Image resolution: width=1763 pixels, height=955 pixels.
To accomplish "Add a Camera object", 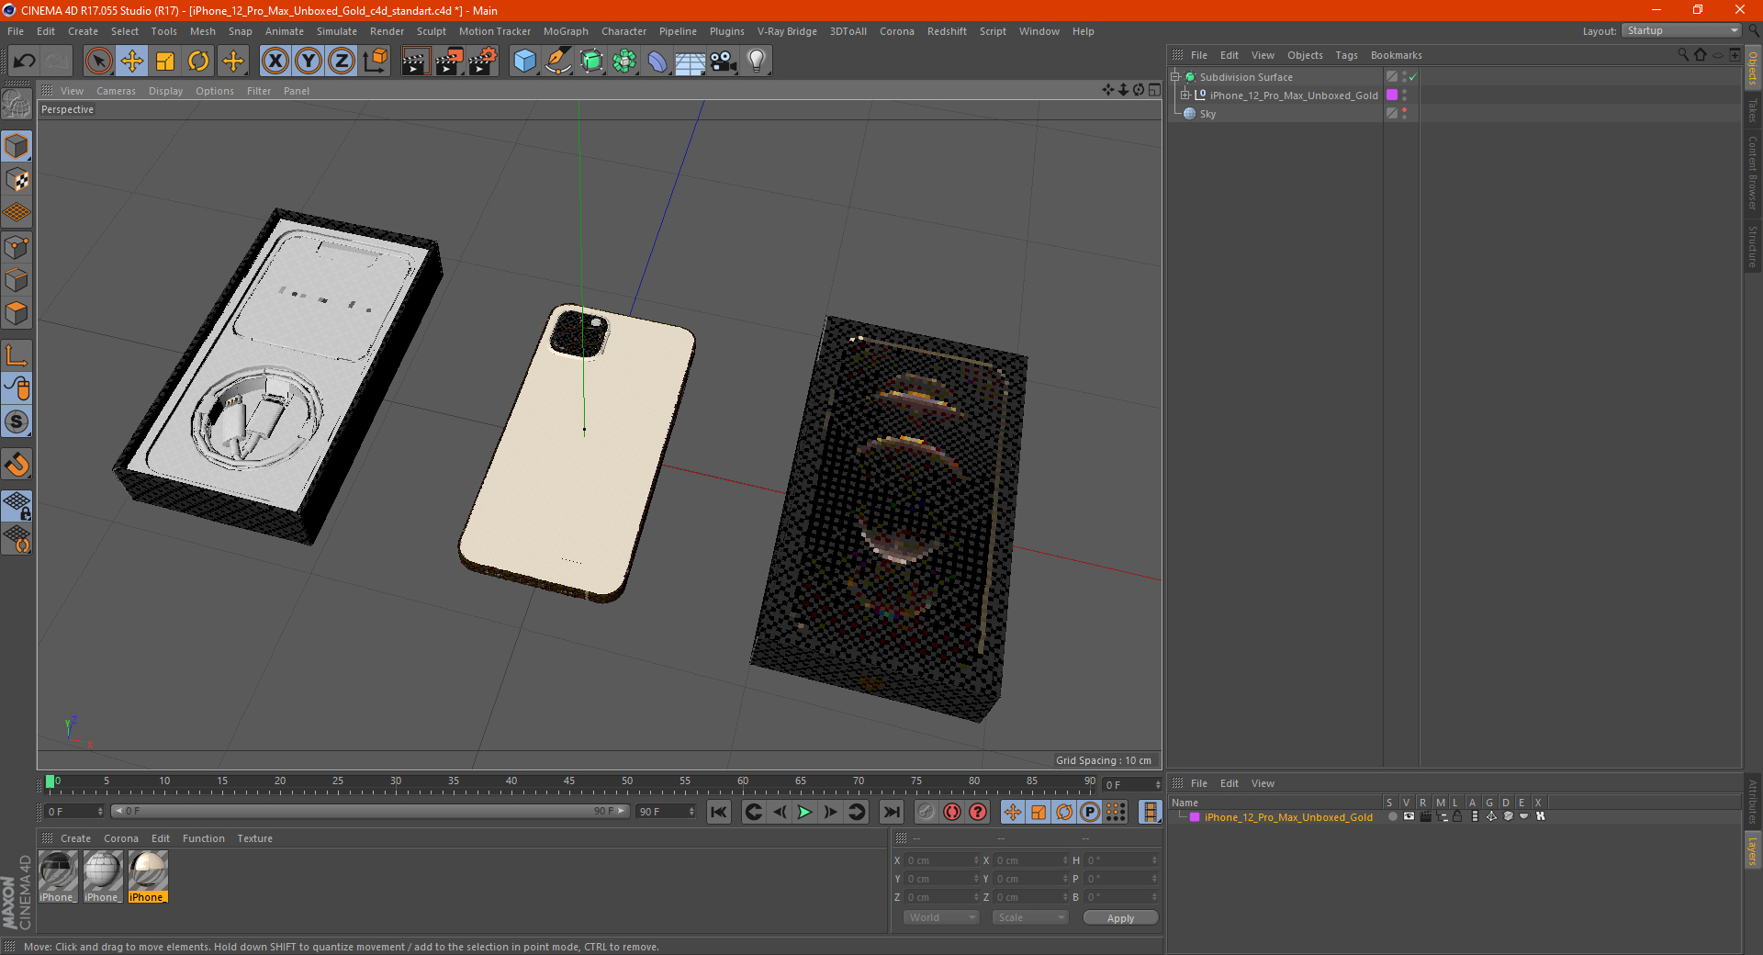I will [x=724, y=62].
